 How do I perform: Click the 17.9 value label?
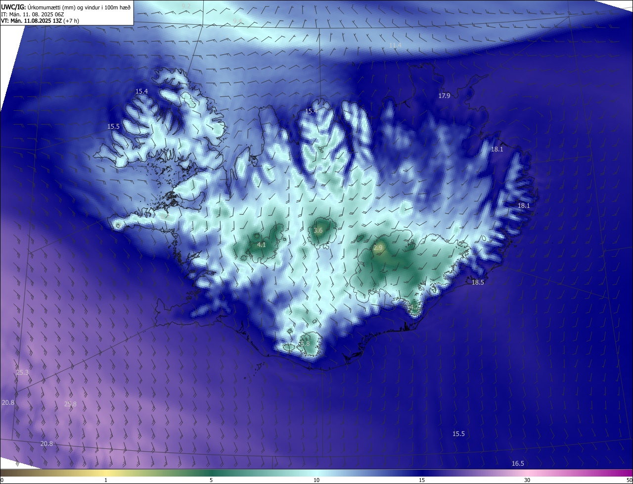pos(444,96)
